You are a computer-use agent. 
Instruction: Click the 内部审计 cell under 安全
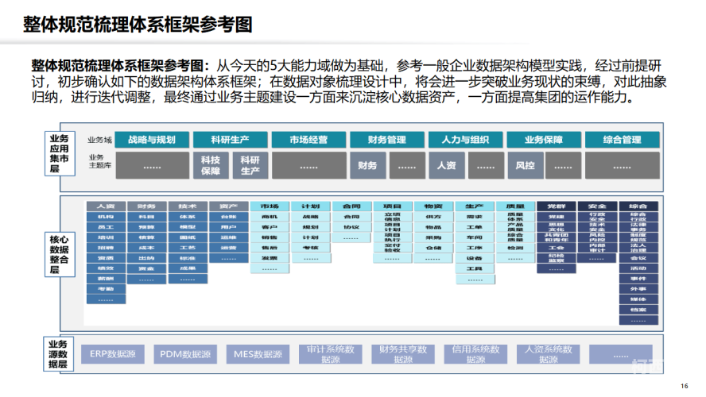(597, 248)
